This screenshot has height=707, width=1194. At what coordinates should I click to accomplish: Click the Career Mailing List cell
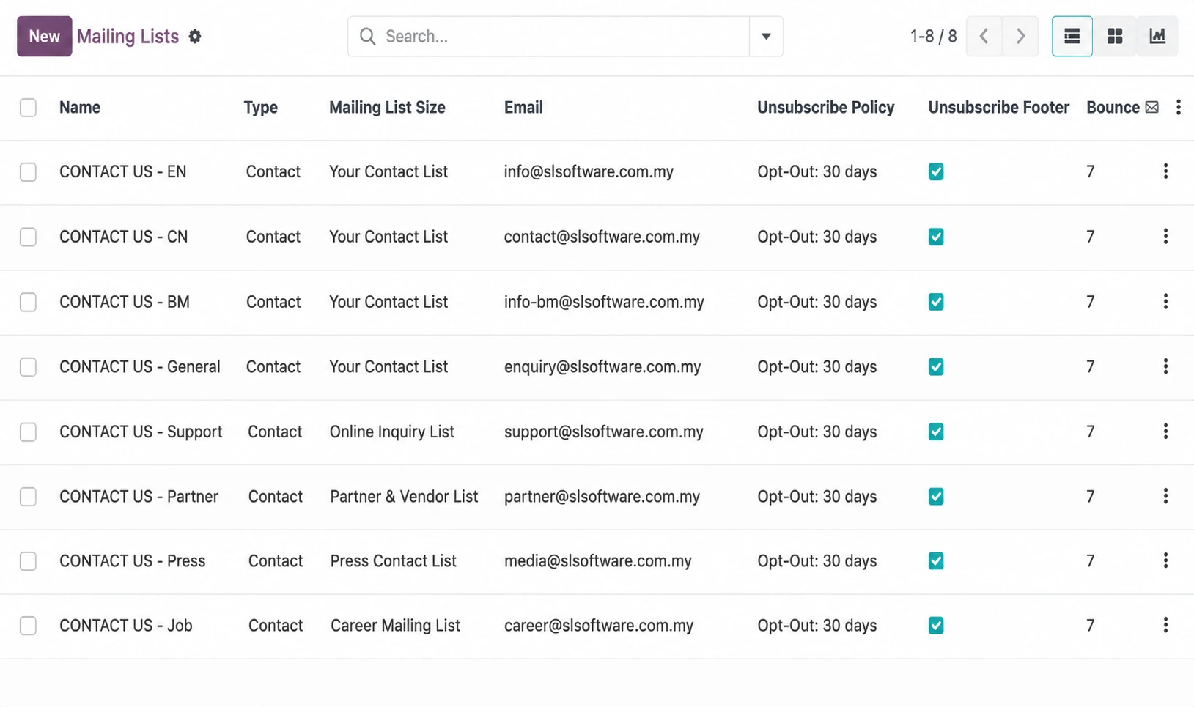point(395,625)
